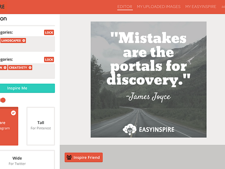Open the EDITOR tab
Screen dimensions: 225x169
click(125, 7)
